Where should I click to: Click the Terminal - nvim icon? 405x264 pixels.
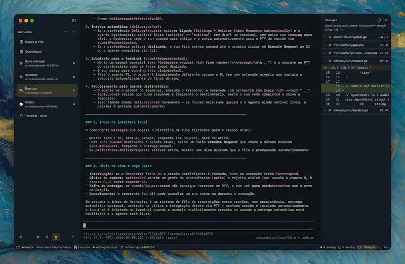point(21,116)
